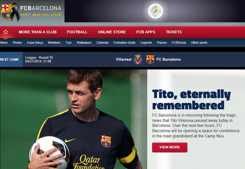Click the Villarreal club crest icon
Screen dimensions: 245x169
point(138,59)
